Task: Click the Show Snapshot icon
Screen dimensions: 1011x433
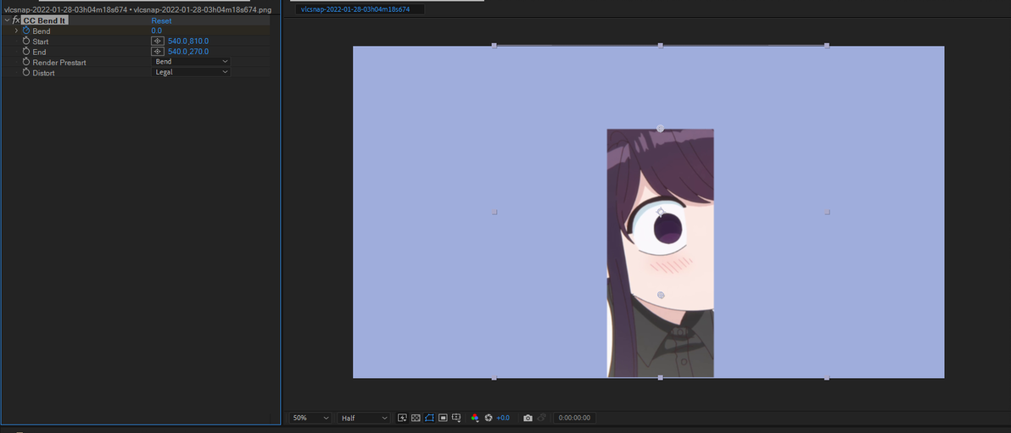Action: (542, 419)
